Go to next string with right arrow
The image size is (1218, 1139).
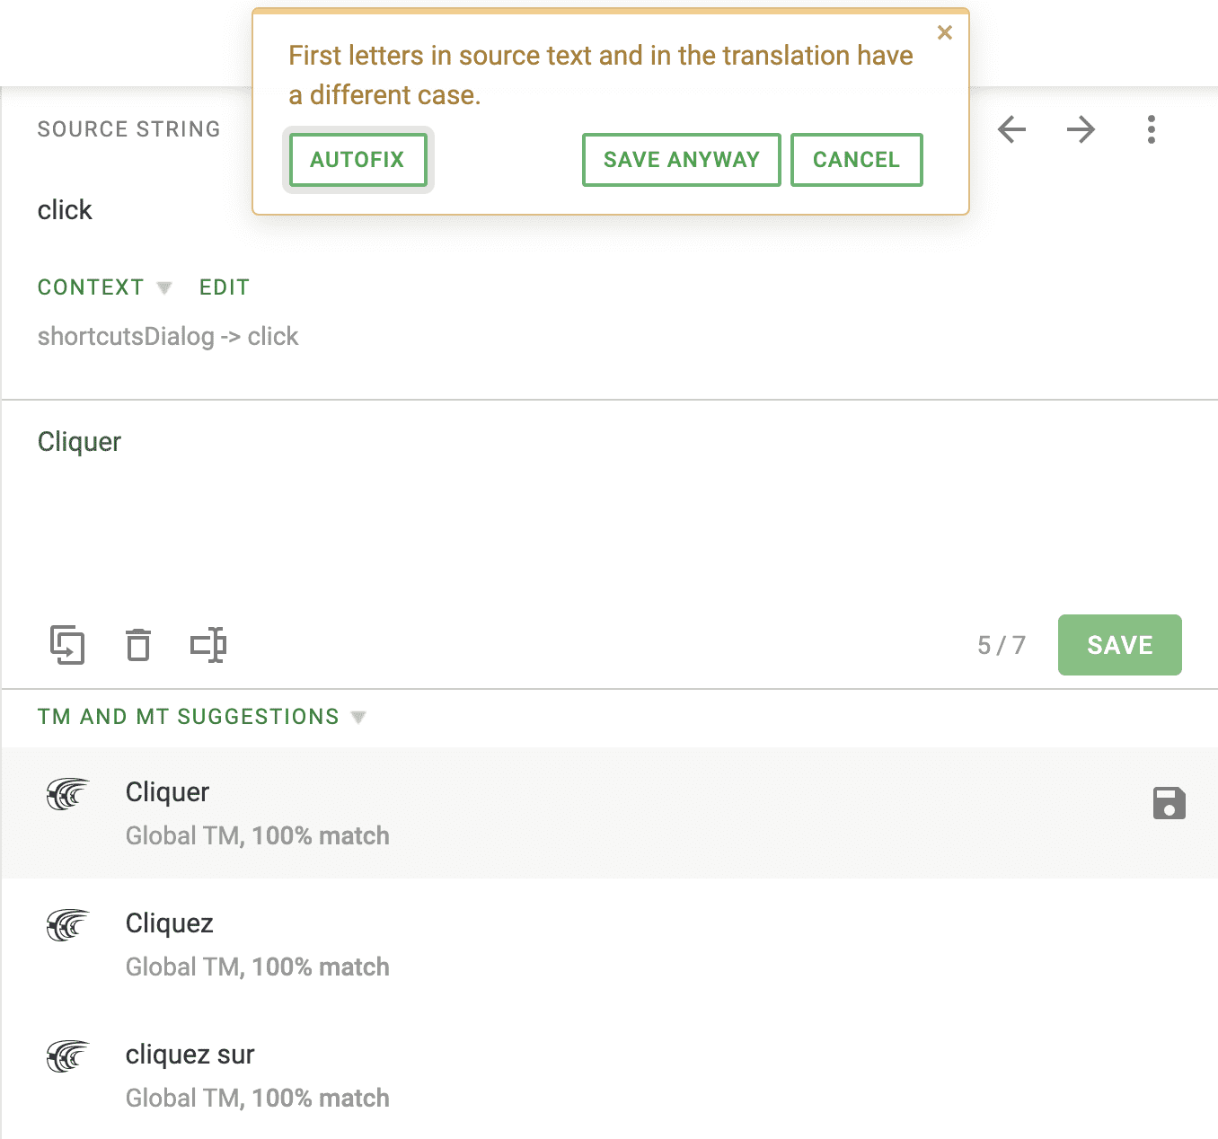click(1081, 129)
